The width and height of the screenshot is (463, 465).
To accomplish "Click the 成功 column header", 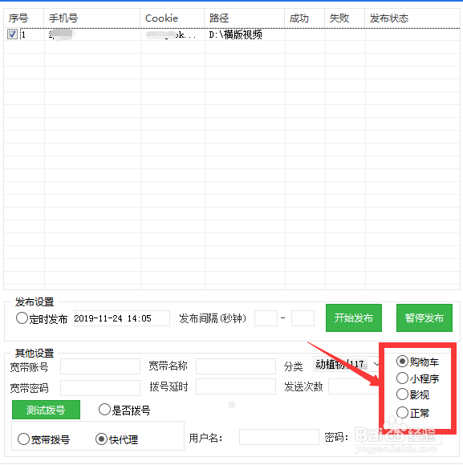I will (304, 18).
